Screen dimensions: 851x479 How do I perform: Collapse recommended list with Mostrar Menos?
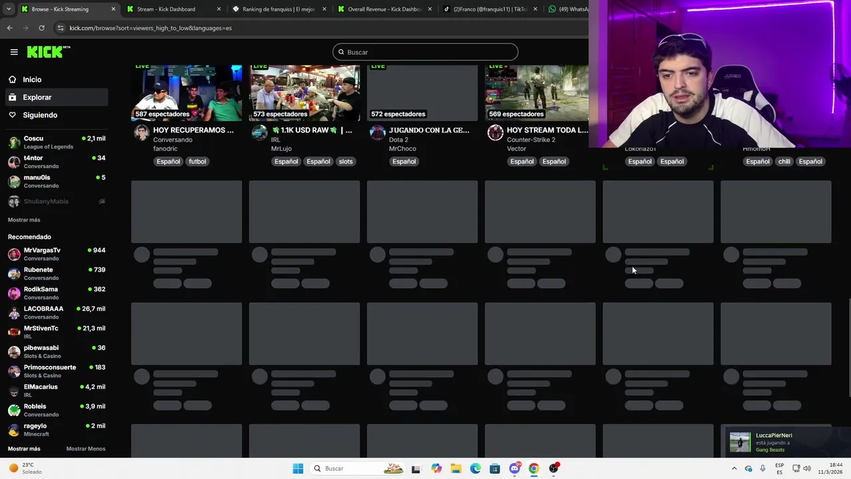(86, 448)
